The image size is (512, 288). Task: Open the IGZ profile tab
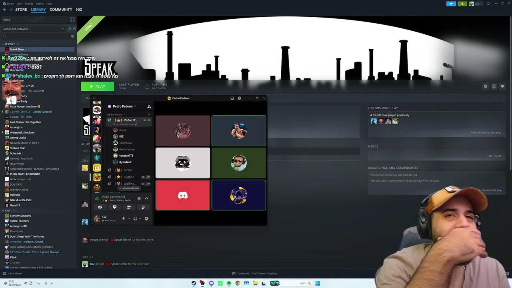pos(79,10)
